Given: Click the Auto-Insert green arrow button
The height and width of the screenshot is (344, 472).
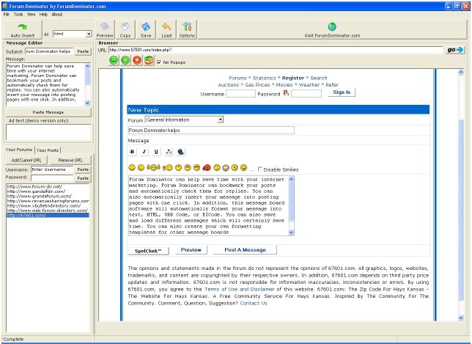Looking at the screenshot, I should [x=22, y=30].
